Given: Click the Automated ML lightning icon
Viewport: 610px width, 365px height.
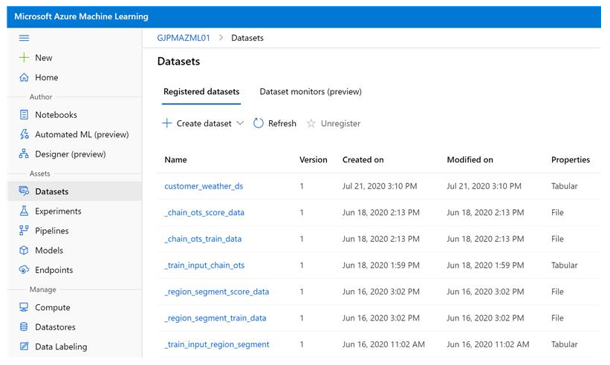Looking at the screenshot, I should (24, 134).
